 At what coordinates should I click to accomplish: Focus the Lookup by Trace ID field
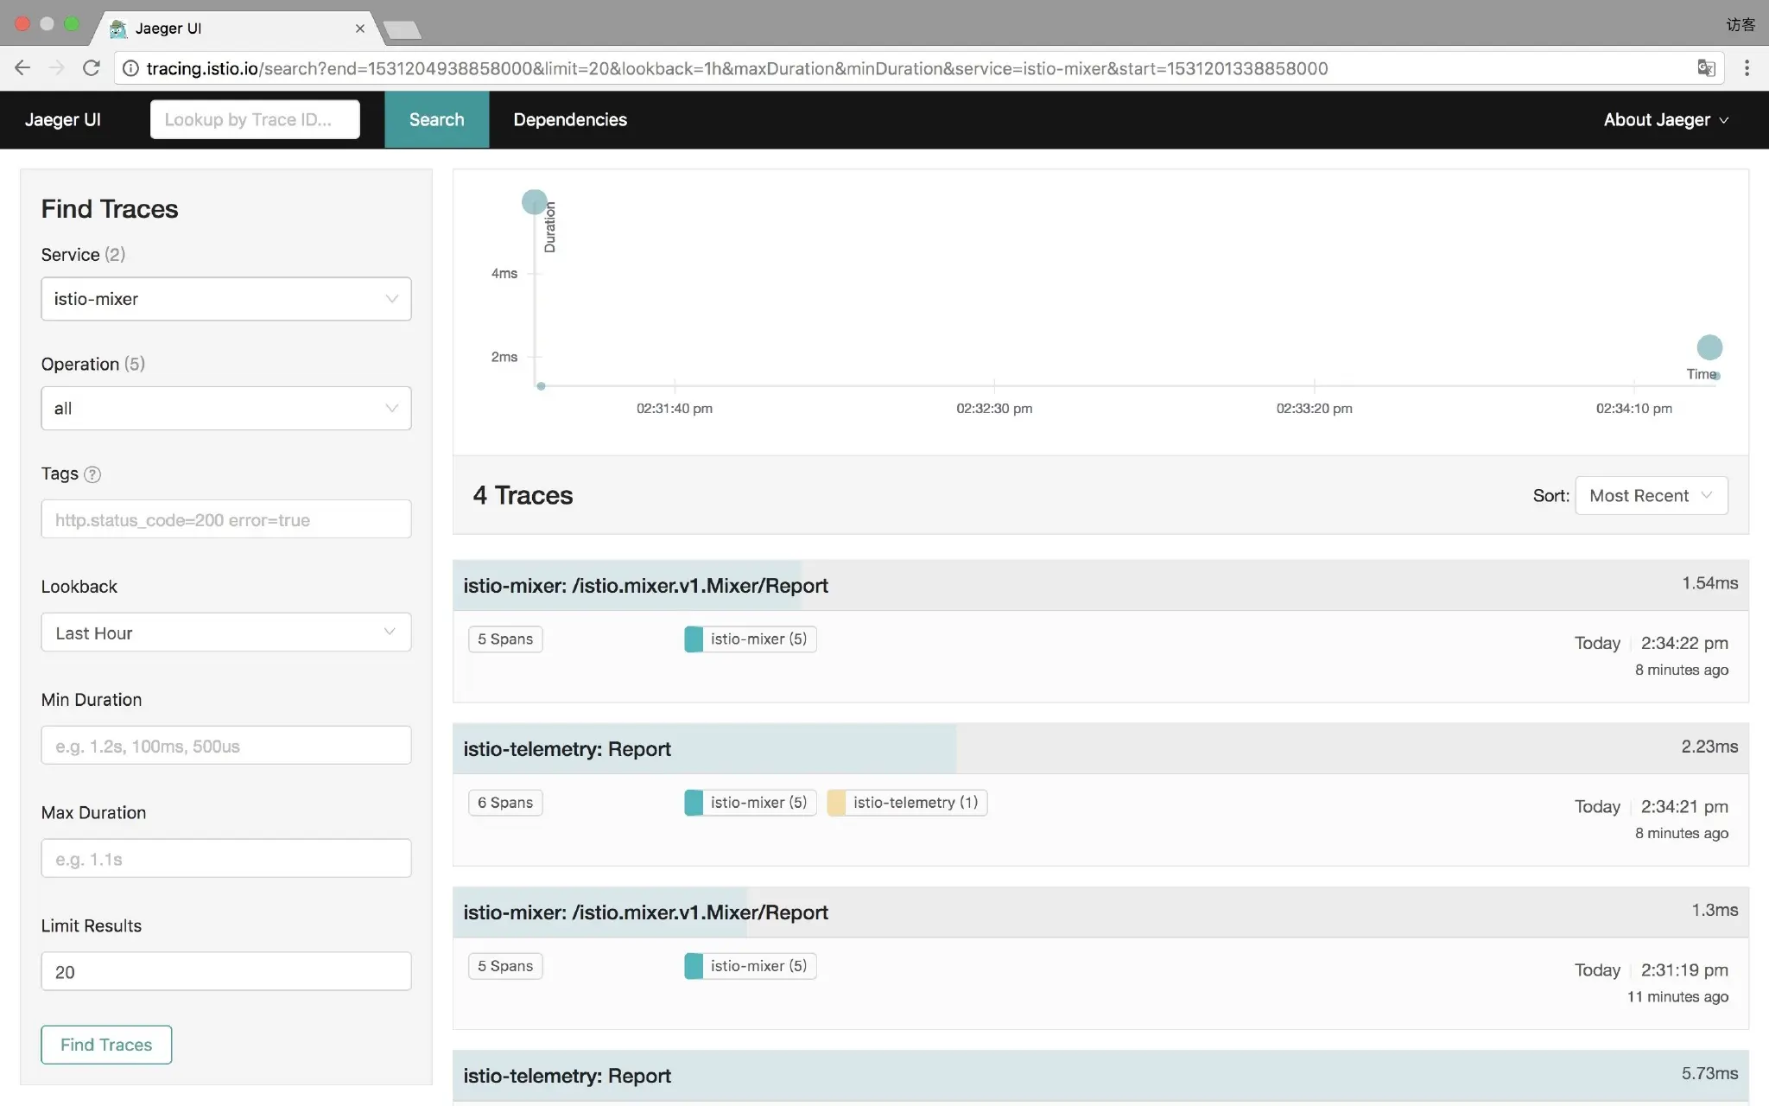255,120
